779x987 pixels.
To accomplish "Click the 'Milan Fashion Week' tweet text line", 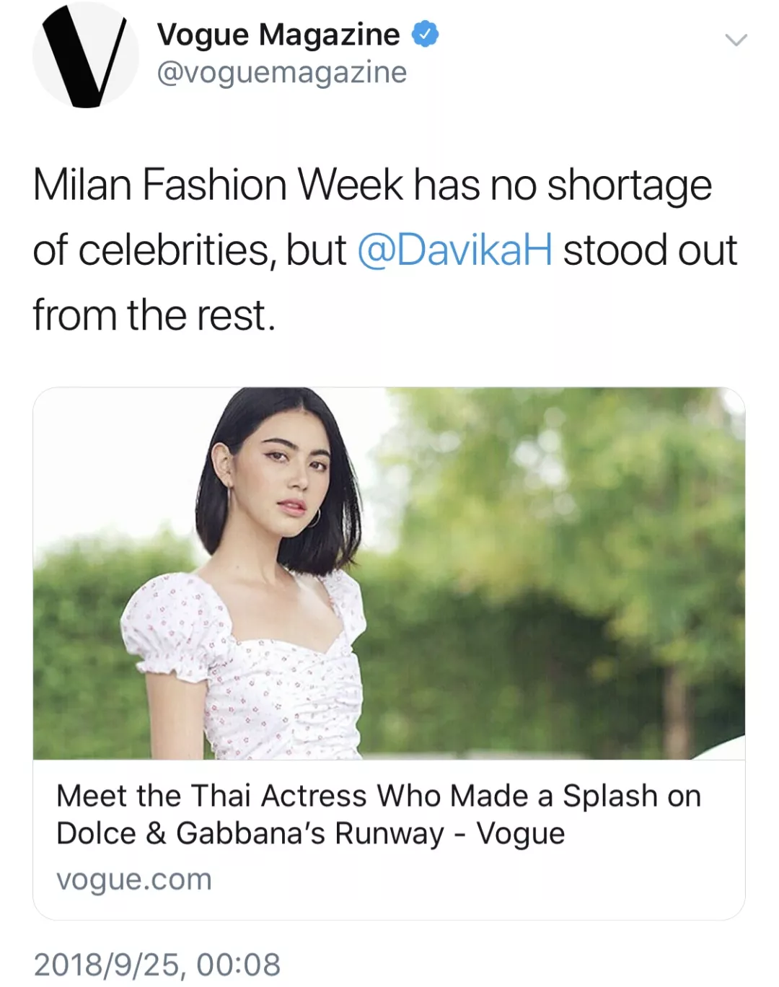I will [x=371, y=185].
